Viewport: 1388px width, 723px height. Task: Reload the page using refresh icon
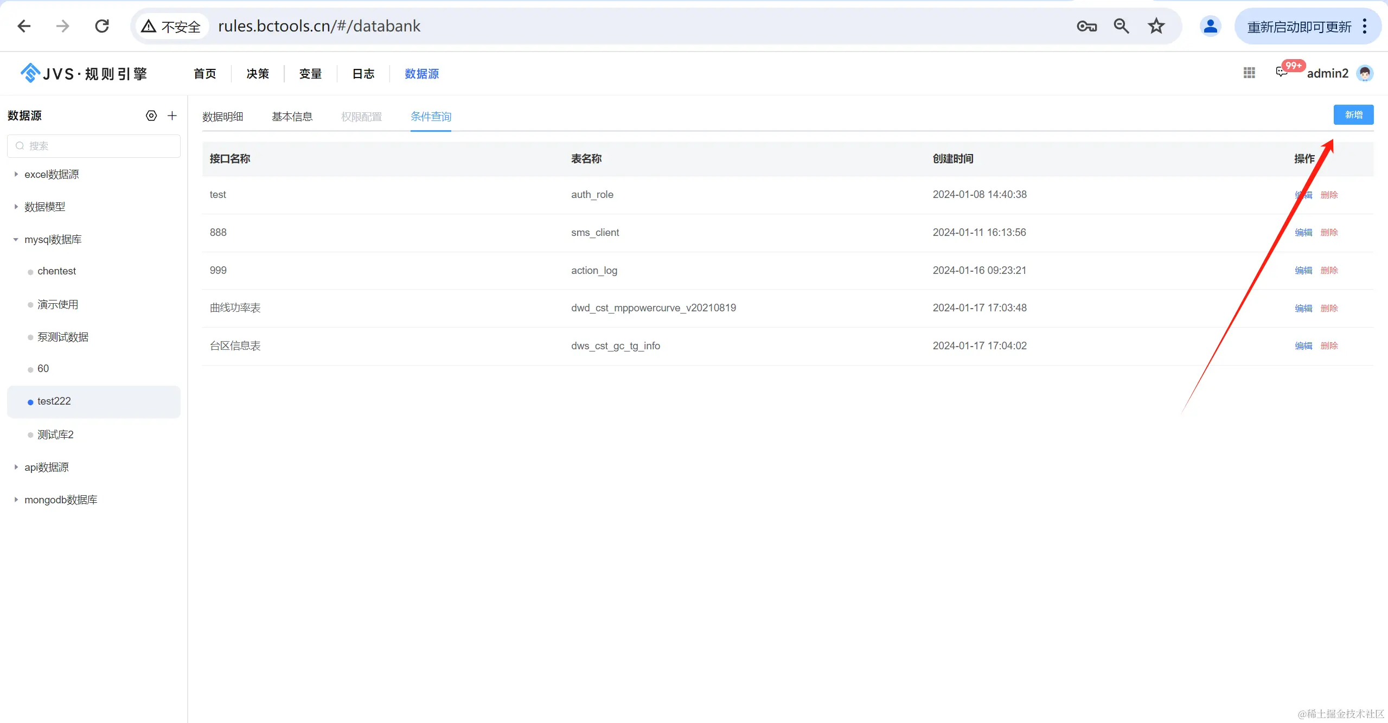tap(102, 26)
